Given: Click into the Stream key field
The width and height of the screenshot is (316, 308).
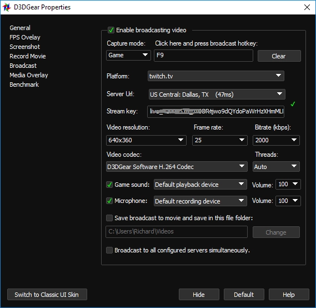Looking at the screenshot, I should (215, 112).
